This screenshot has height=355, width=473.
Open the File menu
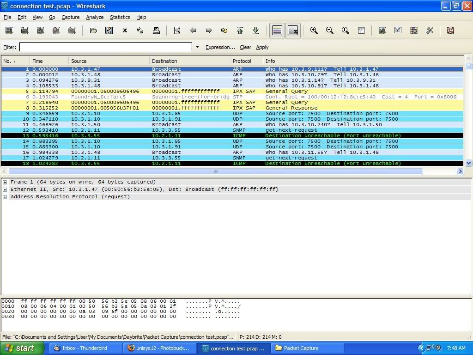pos(7,17)
